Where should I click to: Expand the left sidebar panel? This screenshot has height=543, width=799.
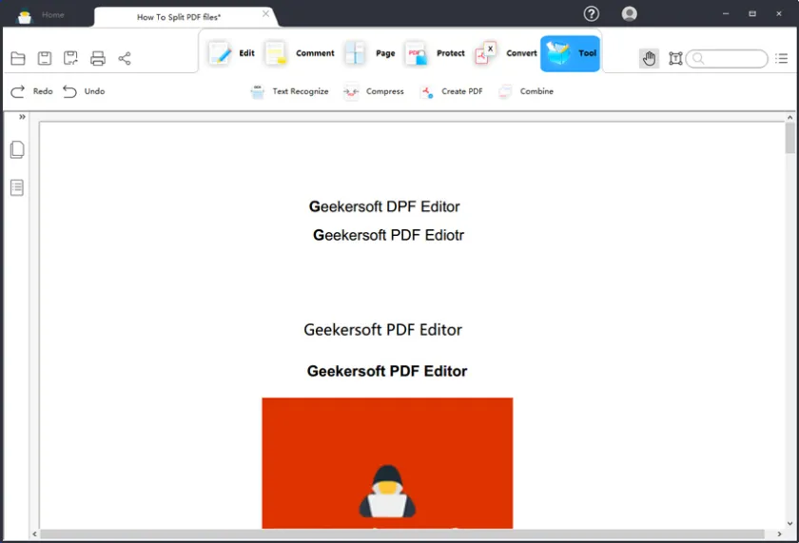(22, 117)
